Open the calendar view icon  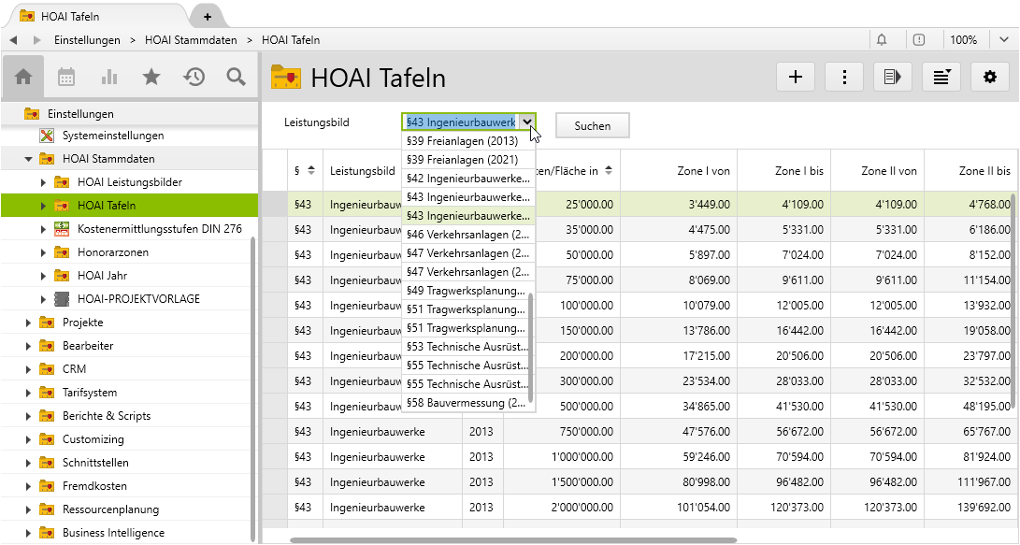tap(66, 77)
